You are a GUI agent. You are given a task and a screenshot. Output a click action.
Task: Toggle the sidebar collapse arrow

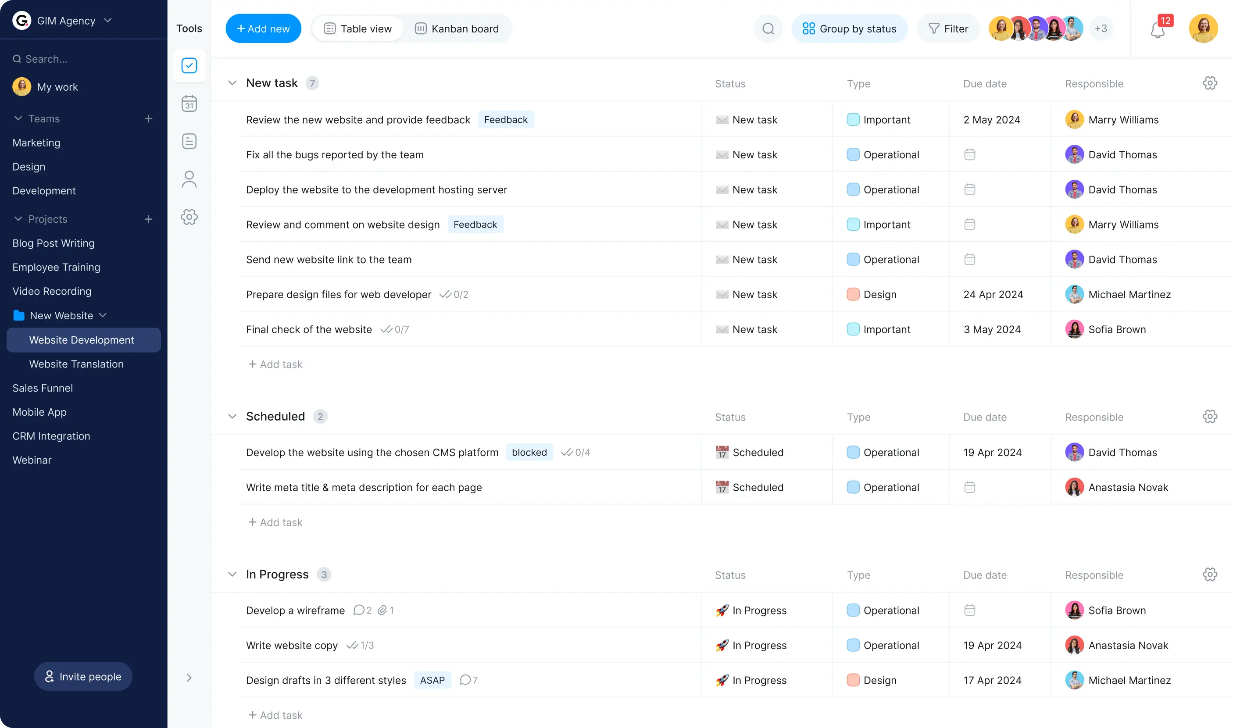click(x=189, y=678)
